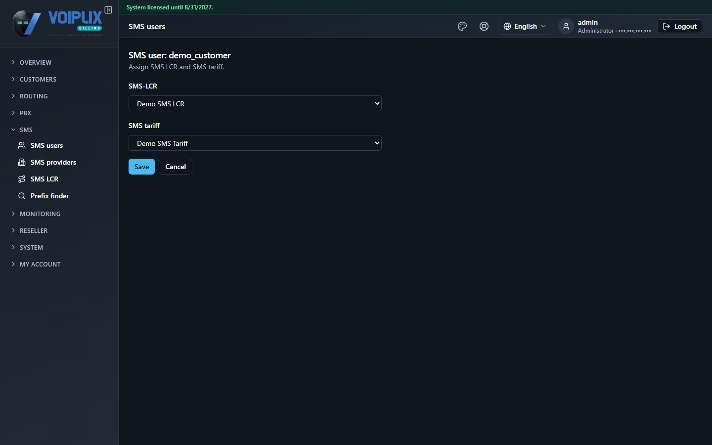Click the 'SMS tariff' field label
The width and height of the screenshot is (712, 445).
(x=144, y=126)
